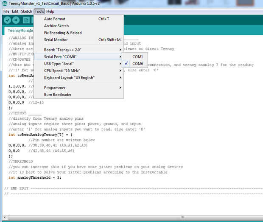The image size is (263, 222).
Task: Click the Upload arrow toolbar icon
Action: pyautogui.click(x=16, y=20)
